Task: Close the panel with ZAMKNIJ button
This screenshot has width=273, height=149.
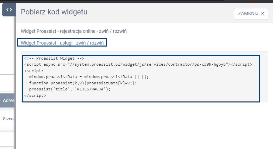Action: click(251, 14)
